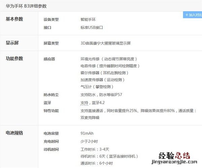Click the 基本参数 section header
The width and height of the screenshot is (202, 168).
point(14,19)
